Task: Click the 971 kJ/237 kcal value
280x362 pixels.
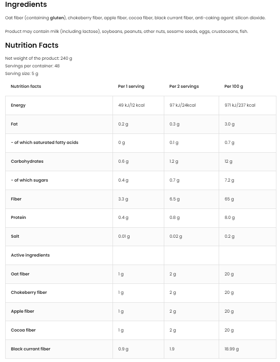Action: click(240, 105)
